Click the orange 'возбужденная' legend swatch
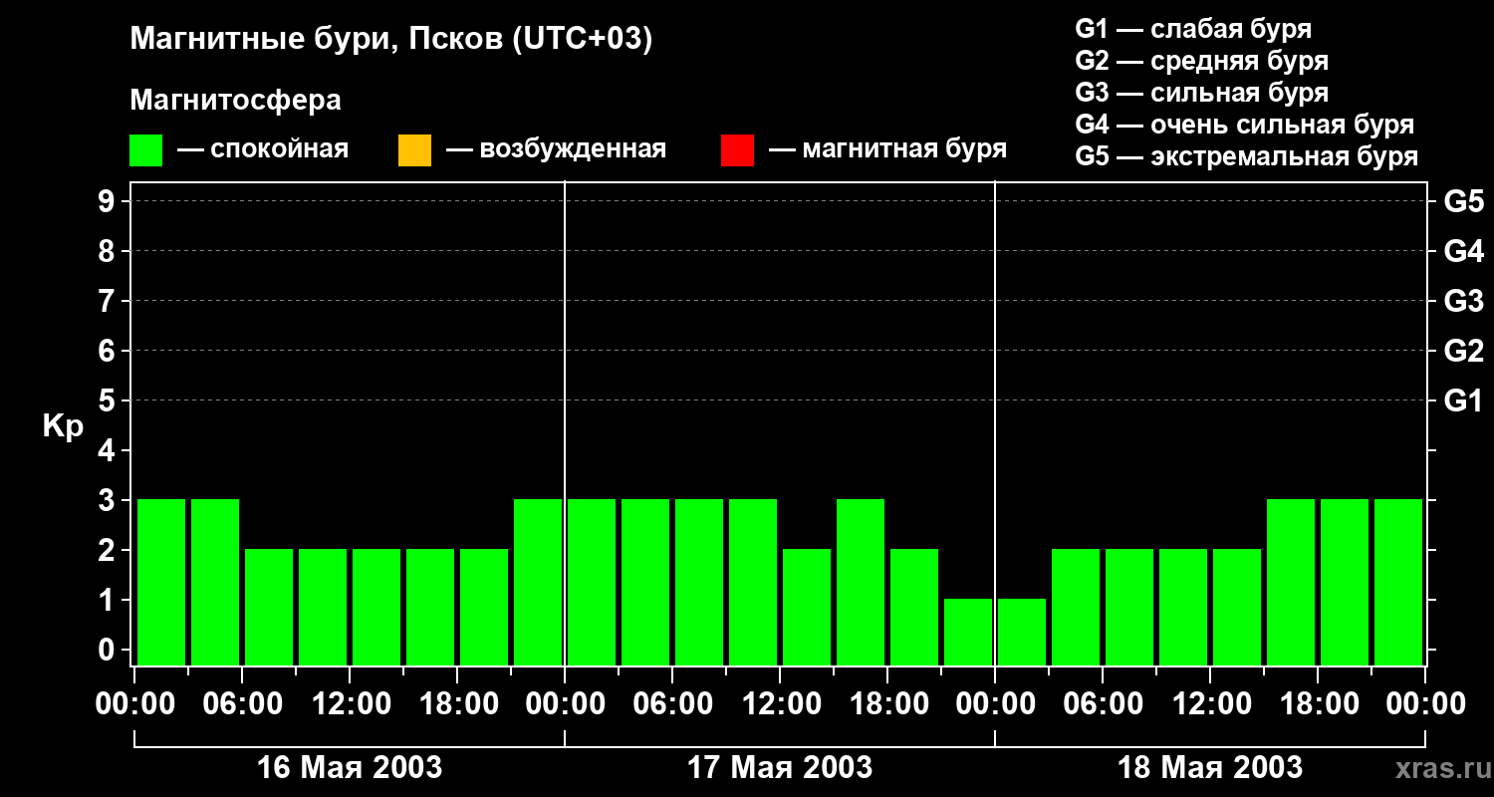Viewport: 1494px width, 797px height. (414, 150)
